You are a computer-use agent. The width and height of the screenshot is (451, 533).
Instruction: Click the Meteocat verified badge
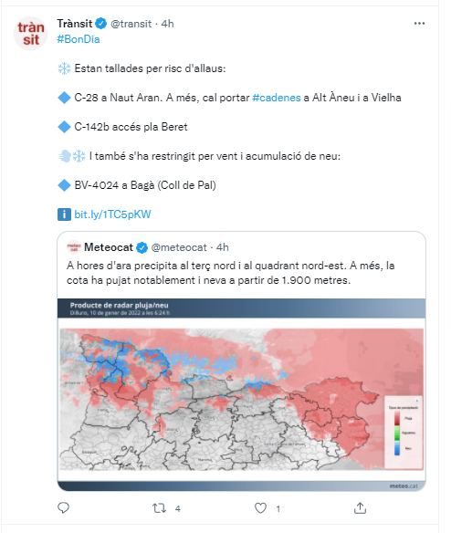click(142, 247)
